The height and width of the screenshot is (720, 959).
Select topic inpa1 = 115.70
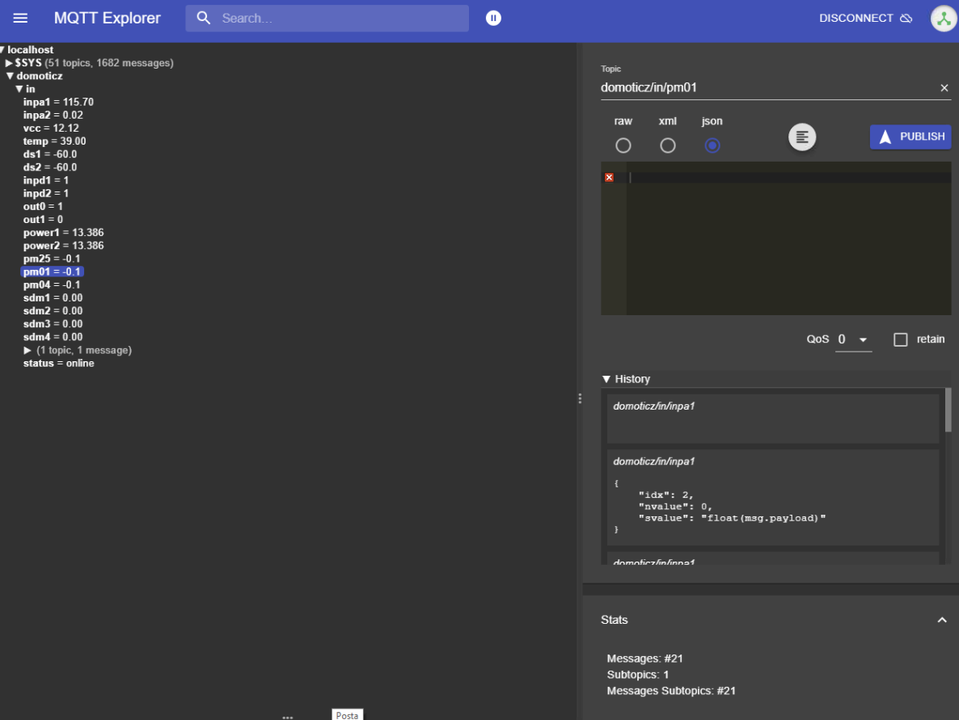click(x=58, y=102)
